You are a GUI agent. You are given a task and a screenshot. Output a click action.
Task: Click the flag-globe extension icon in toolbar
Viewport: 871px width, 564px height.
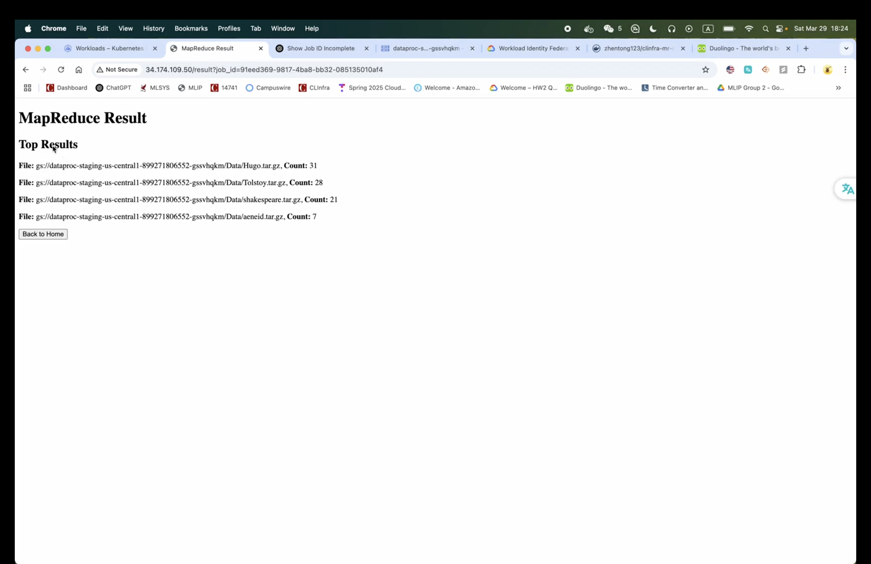[730, 70]
